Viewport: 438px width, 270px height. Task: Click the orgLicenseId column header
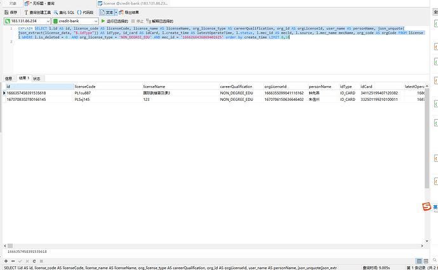[286, 86]
